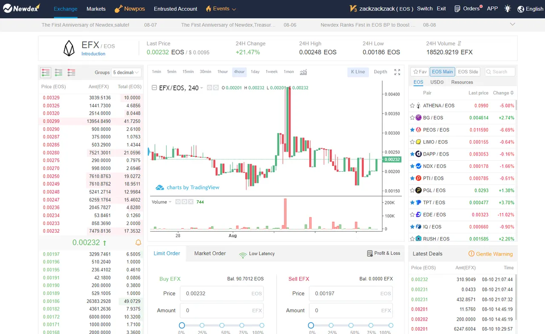Viewport: 545px width, 334px height.
Task: Sort pairs by Change column
Action: [503, 93]
